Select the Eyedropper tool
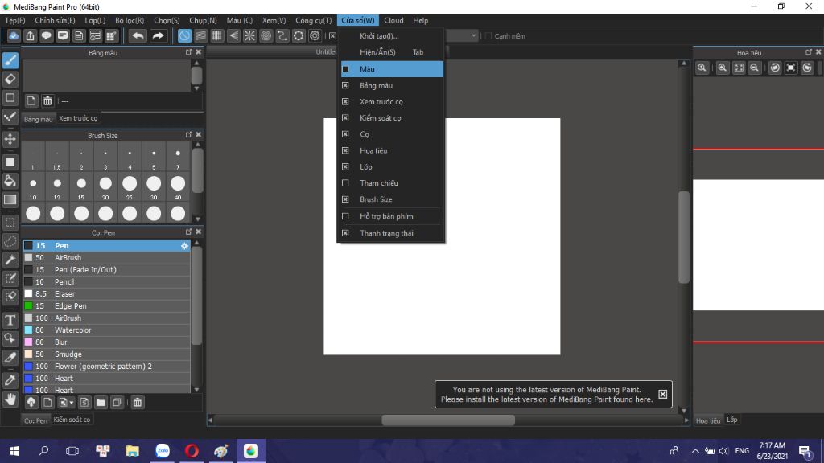The image size is (824, 463). pos(10,380)
